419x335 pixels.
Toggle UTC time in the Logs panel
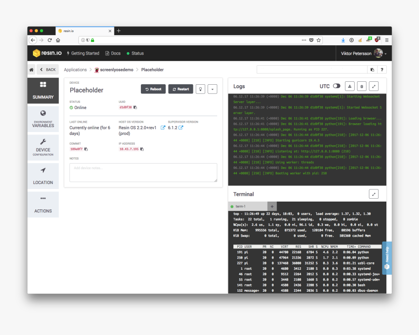(338, 86)
